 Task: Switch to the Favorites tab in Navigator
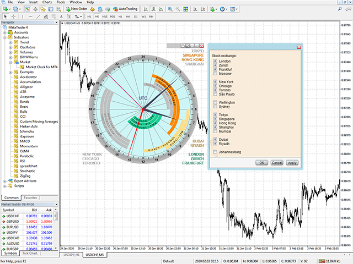[x=30, y=198]
